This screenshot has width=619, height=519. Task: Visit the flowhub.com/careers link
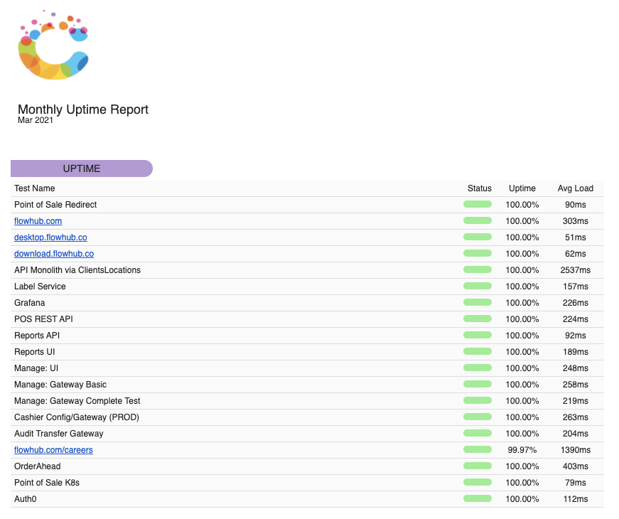point(53,450)
